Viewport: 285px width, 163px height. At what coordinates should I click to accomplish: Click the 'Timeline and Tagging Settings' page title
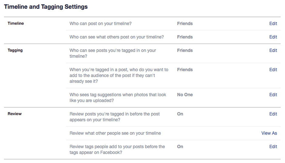46,7
